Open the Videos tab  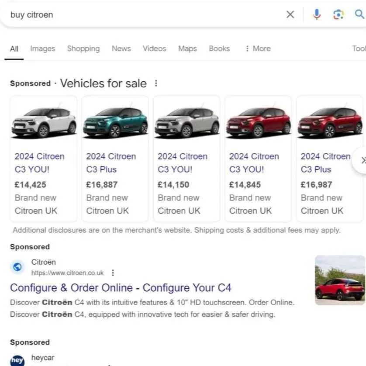pos(154,48)
